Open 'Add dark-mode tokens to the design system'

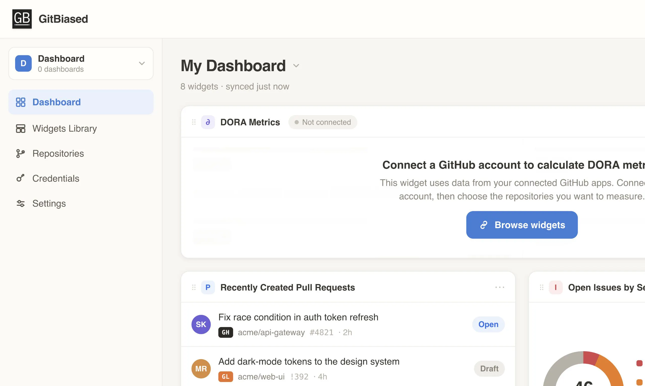(309, 361)
